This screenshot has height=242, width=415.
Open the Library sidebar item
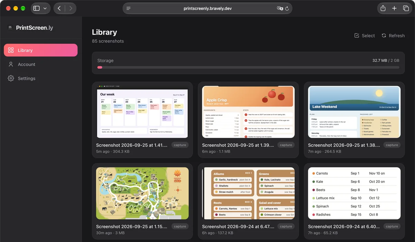click(x=41, y=50)
